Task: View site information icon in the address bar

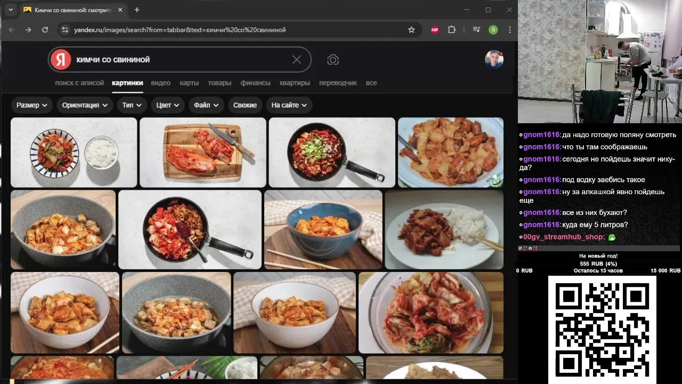Action: [64, 30]
